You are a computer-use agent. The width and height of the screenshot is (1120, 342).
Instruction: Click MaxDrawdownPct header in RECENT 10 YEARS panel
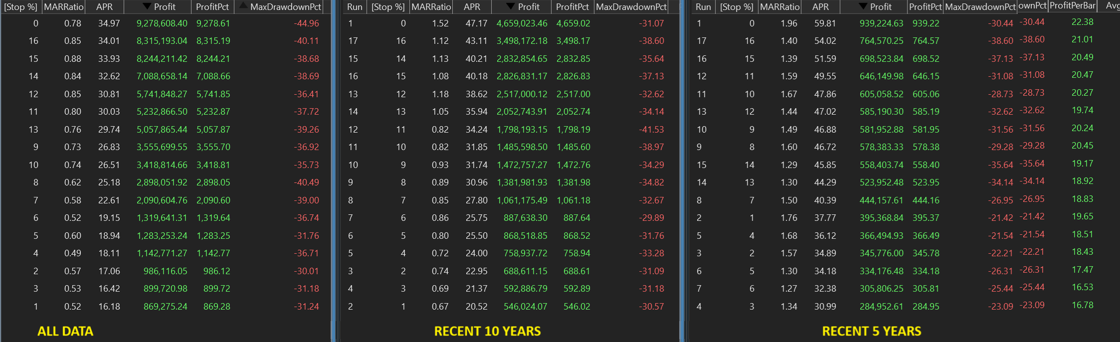tap(631, 7)
